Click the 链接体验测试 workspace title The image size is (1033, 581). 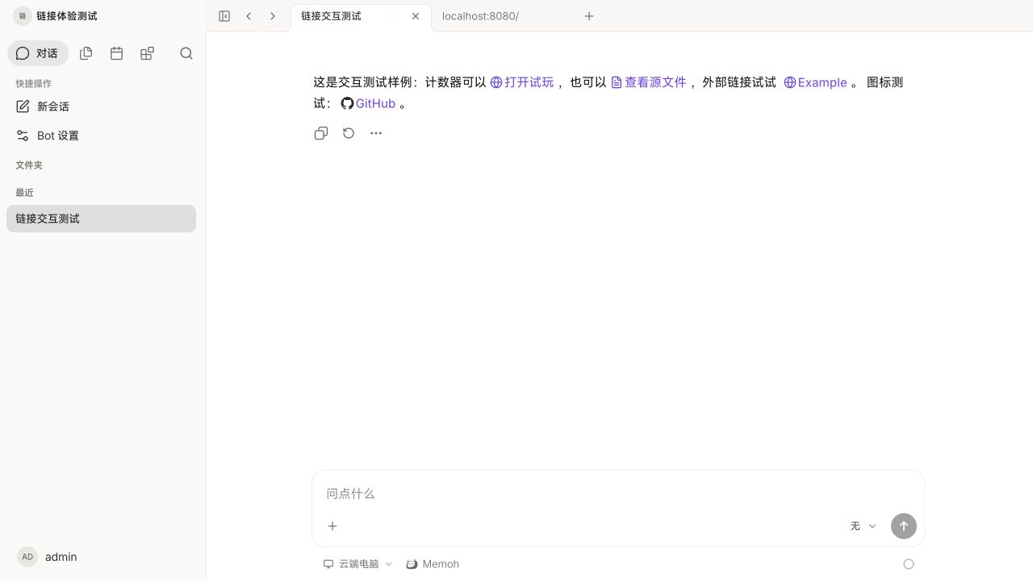[67, 16]
